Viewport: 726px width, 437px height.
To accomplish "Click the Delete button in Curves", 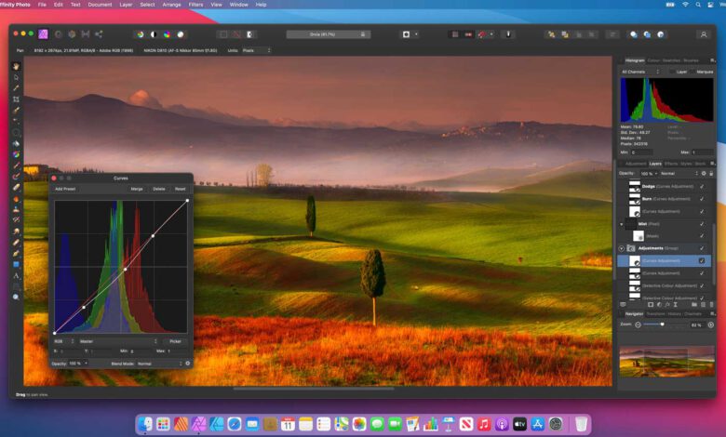I will point(159,189).
